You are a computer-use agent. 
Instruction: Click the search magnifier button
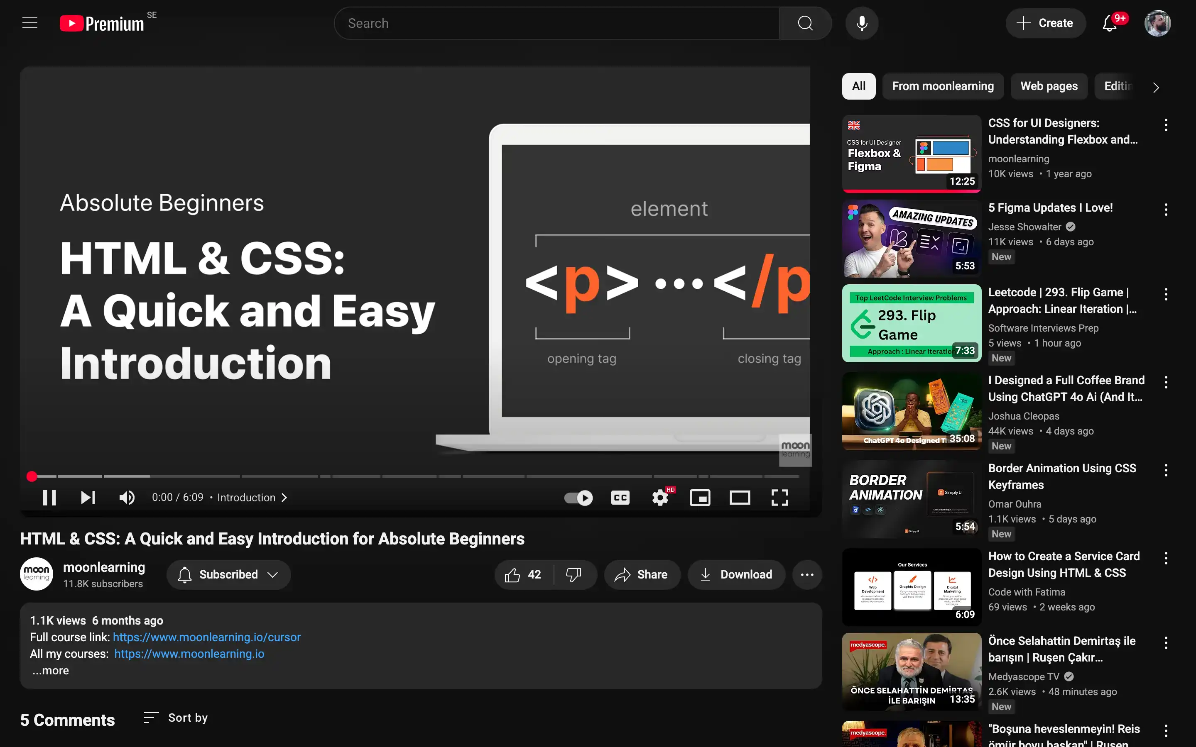805,23
